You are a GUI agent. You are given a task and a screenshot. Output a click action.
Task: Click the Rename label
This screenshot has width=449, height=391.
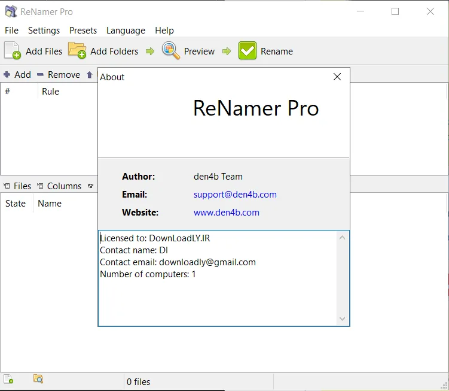coord(277,51)
